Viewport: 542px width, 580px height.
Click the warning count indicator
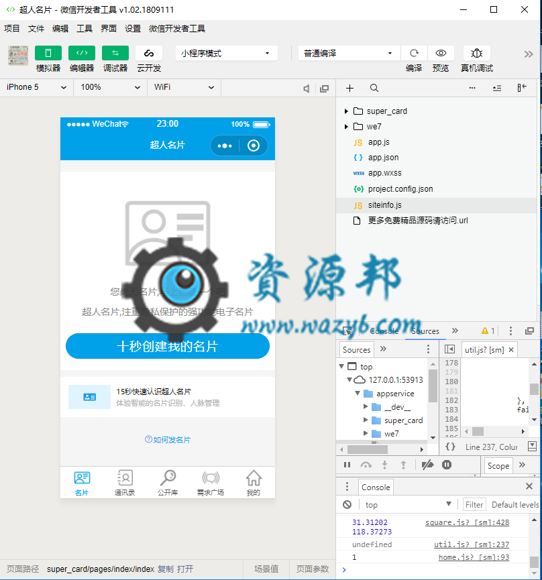tap(488, 331)
